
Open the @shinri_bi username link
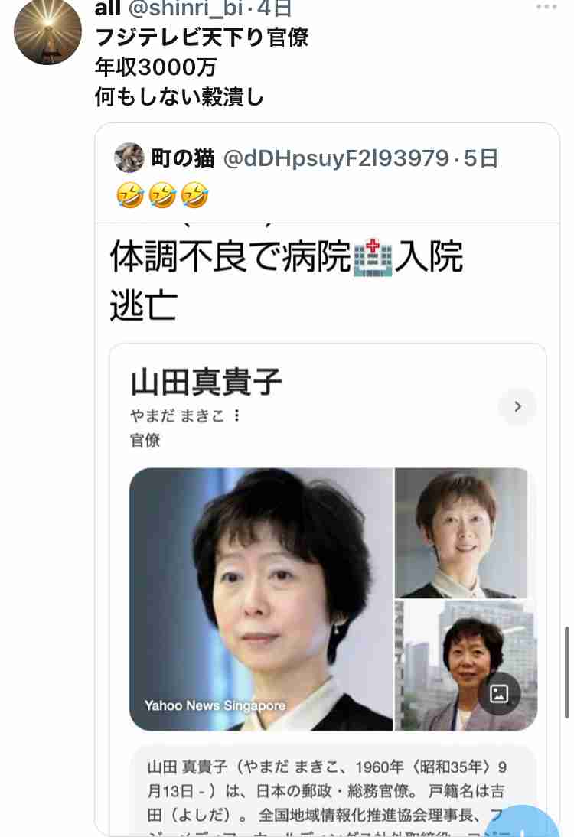188,8
